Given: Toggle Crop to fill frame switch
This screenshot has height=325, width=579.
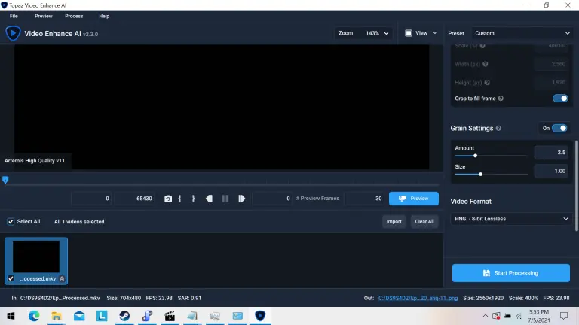Looking at the screenshot, I should tap(560, 99).
